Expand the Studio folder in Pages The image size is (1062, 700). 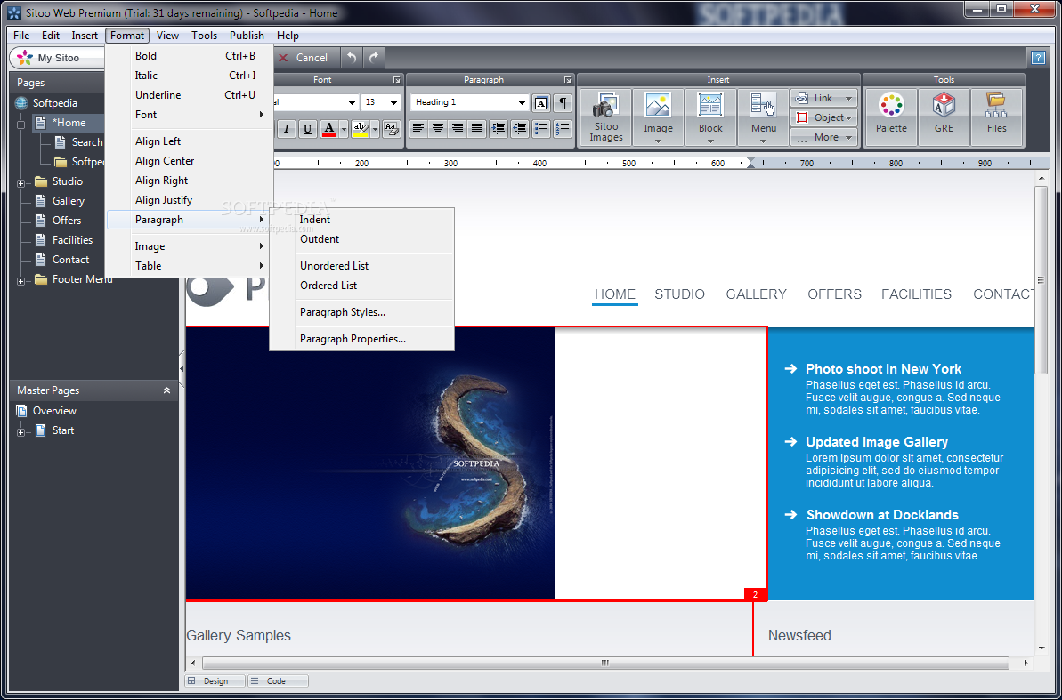pos(21,183)
